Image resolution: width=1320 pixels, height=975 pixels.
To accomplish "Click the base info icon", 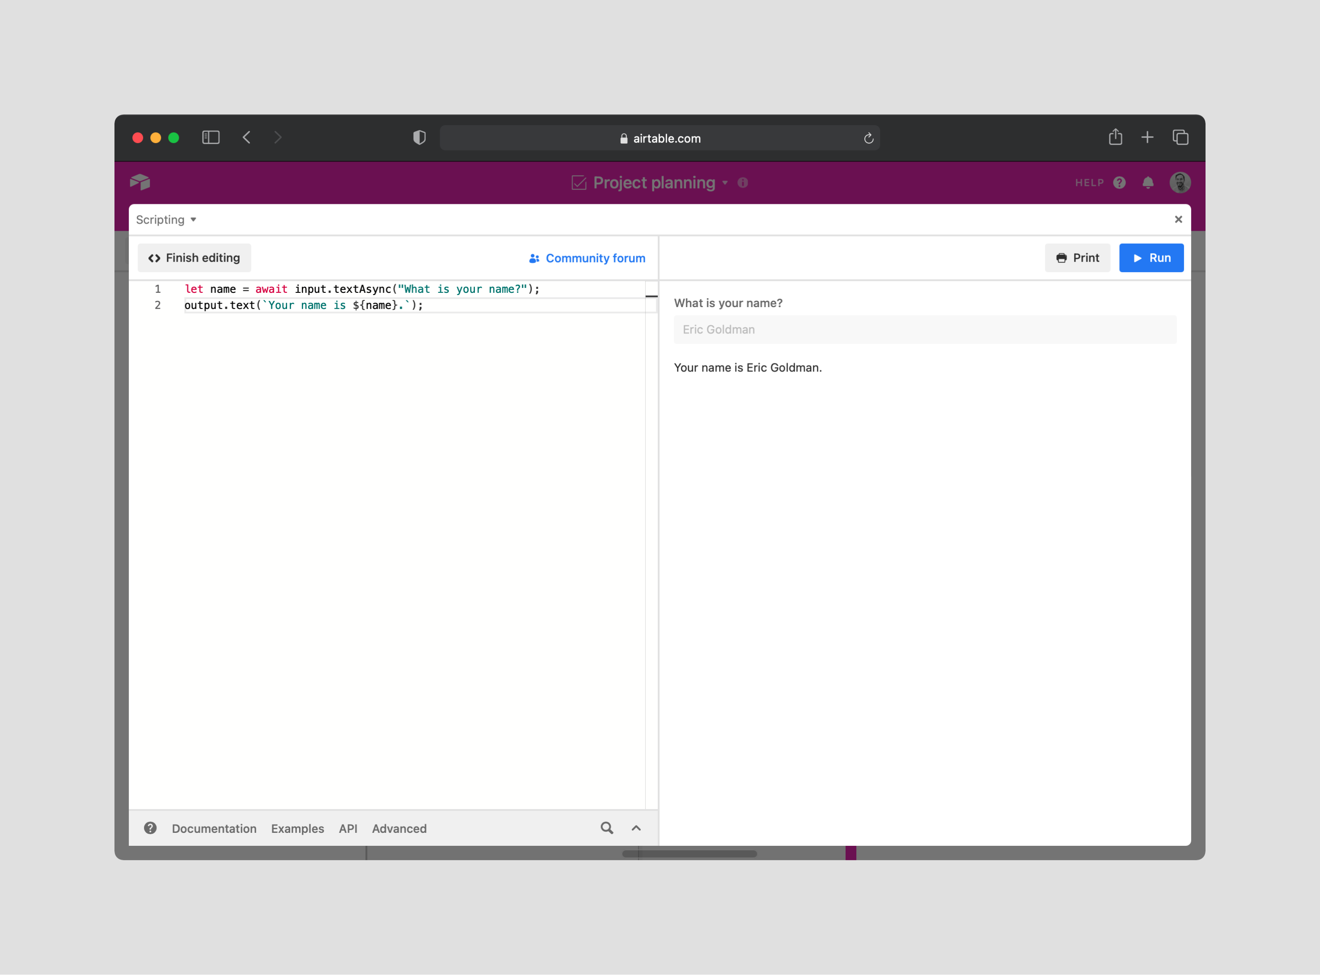I will 743,183.
